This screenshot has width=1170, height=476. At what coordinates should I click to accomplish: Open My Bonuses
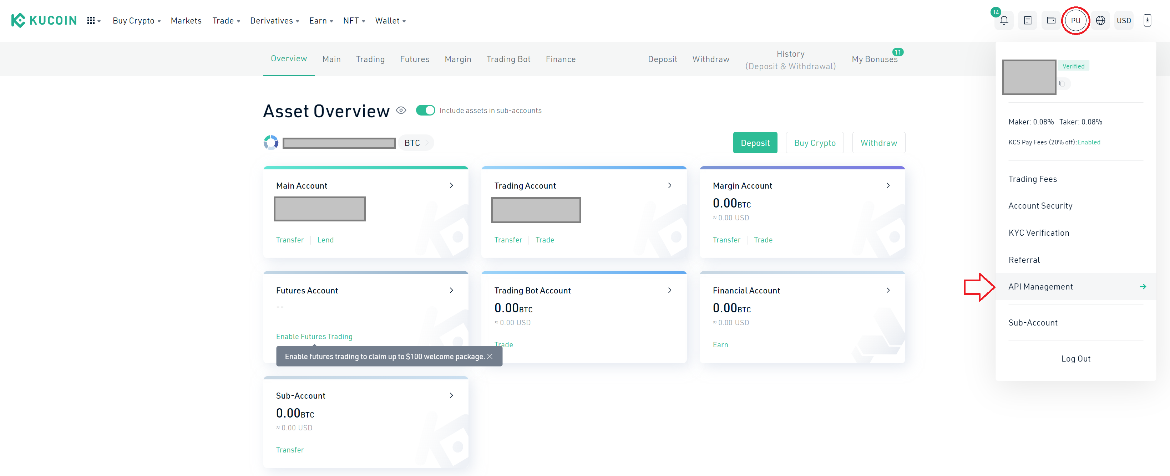(875, 59)
